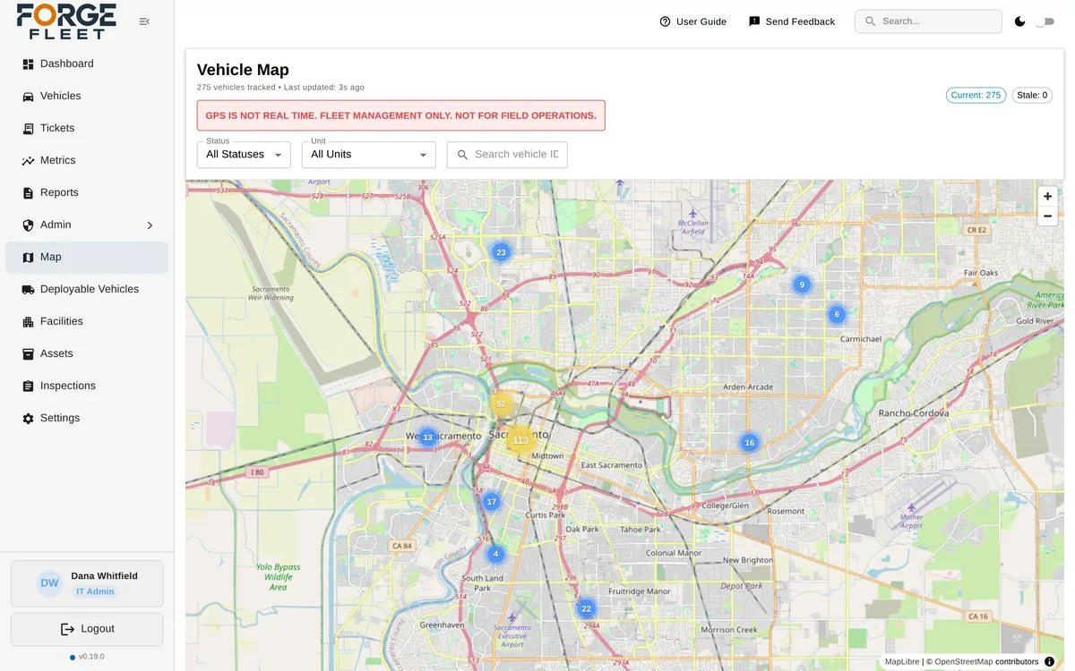Click the Map sidebar icon
This screenshot has width=1075, height=671.
point(28,258)
